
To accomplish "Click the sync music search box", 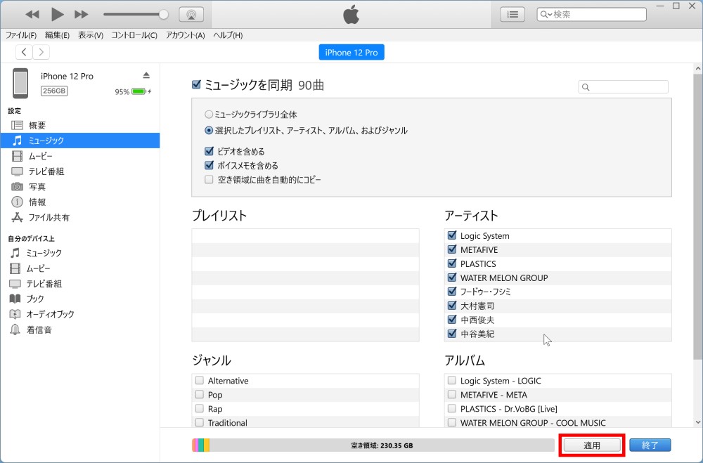I will pyautogui.click(x=623, y=86).
